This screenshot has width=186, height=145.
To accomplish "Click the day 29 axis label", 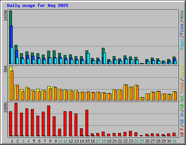I will pos(163,141).
